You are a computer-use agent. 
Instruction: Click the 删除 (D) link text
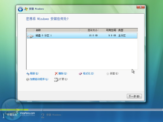63,73
